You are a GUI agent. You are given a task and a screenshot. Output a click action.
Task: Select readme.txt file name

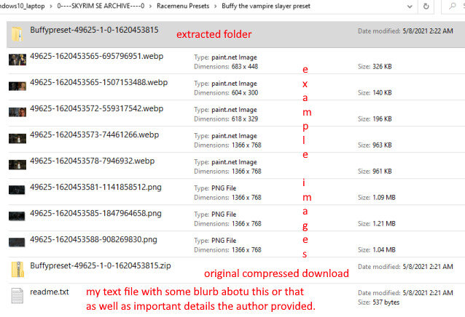(50, 292)
